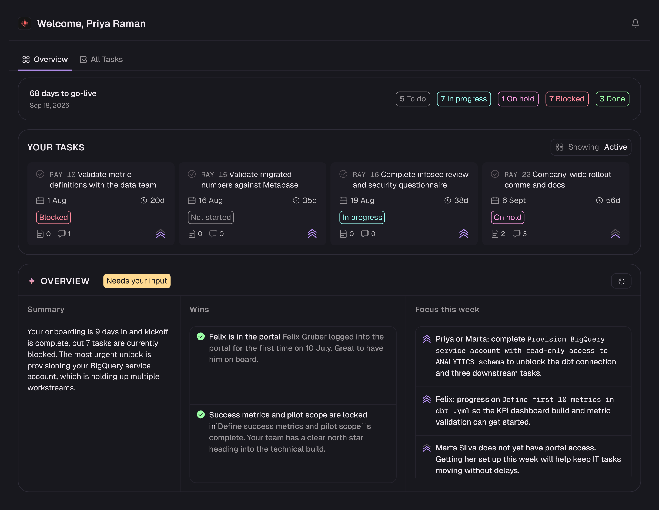Change the On hold status on RAY-22

tap(507, 217)
